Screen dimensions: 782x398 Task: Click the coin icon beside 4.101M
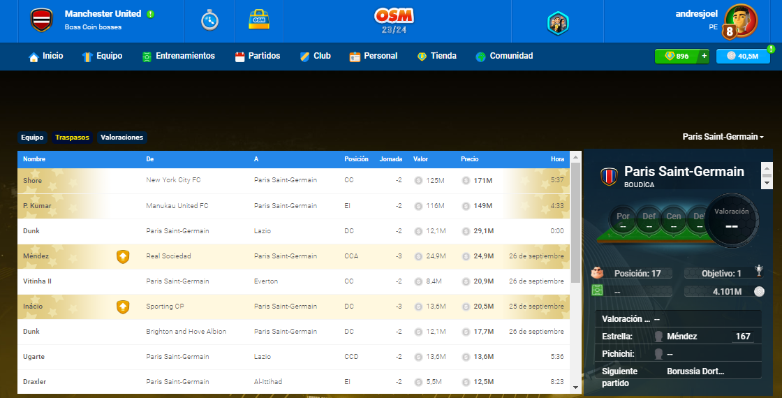[759, 291]
